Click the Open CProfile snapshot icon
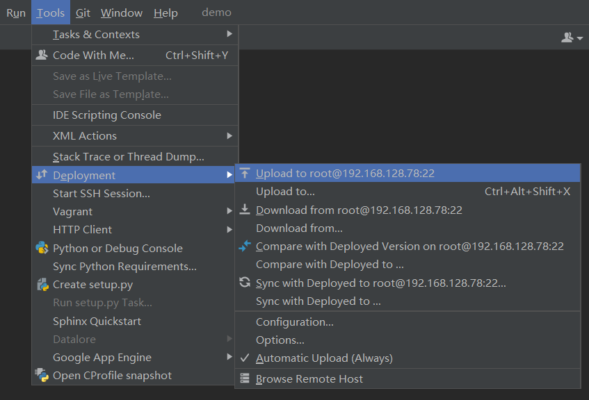589x400 pixels. [x=42, y=375]
